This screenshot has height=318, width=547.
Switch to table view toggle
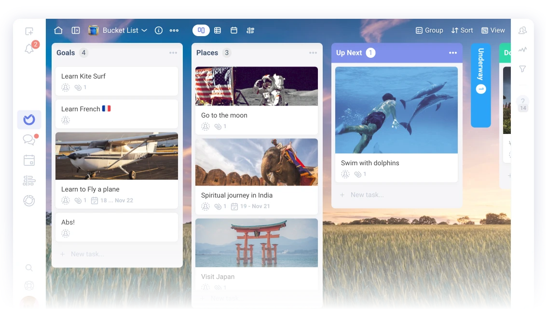218,30
